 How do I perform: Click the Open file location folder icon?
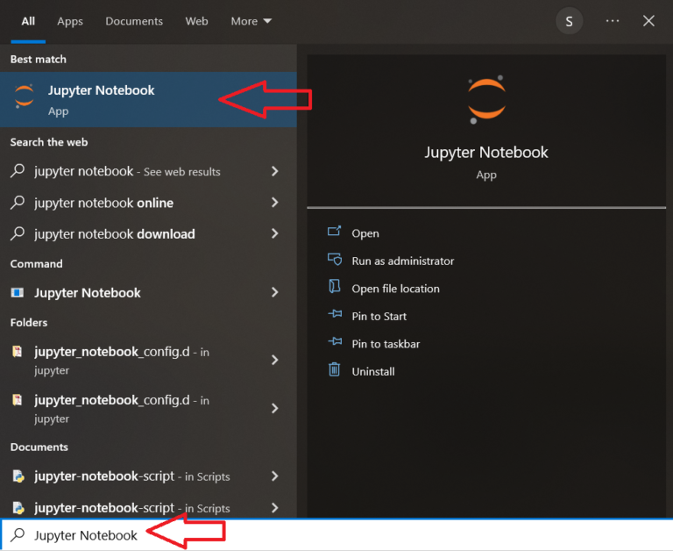(334, 288)
